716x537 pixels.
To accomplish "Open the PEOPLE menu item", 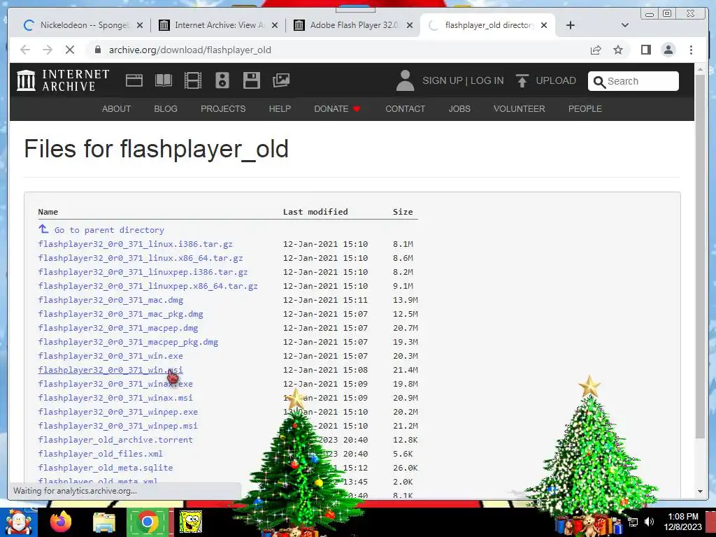I will point(585,108).
